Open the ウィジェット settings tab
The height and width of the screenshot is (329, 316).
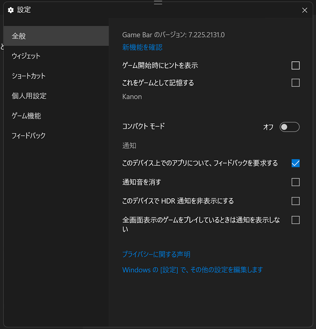point(56,56)
